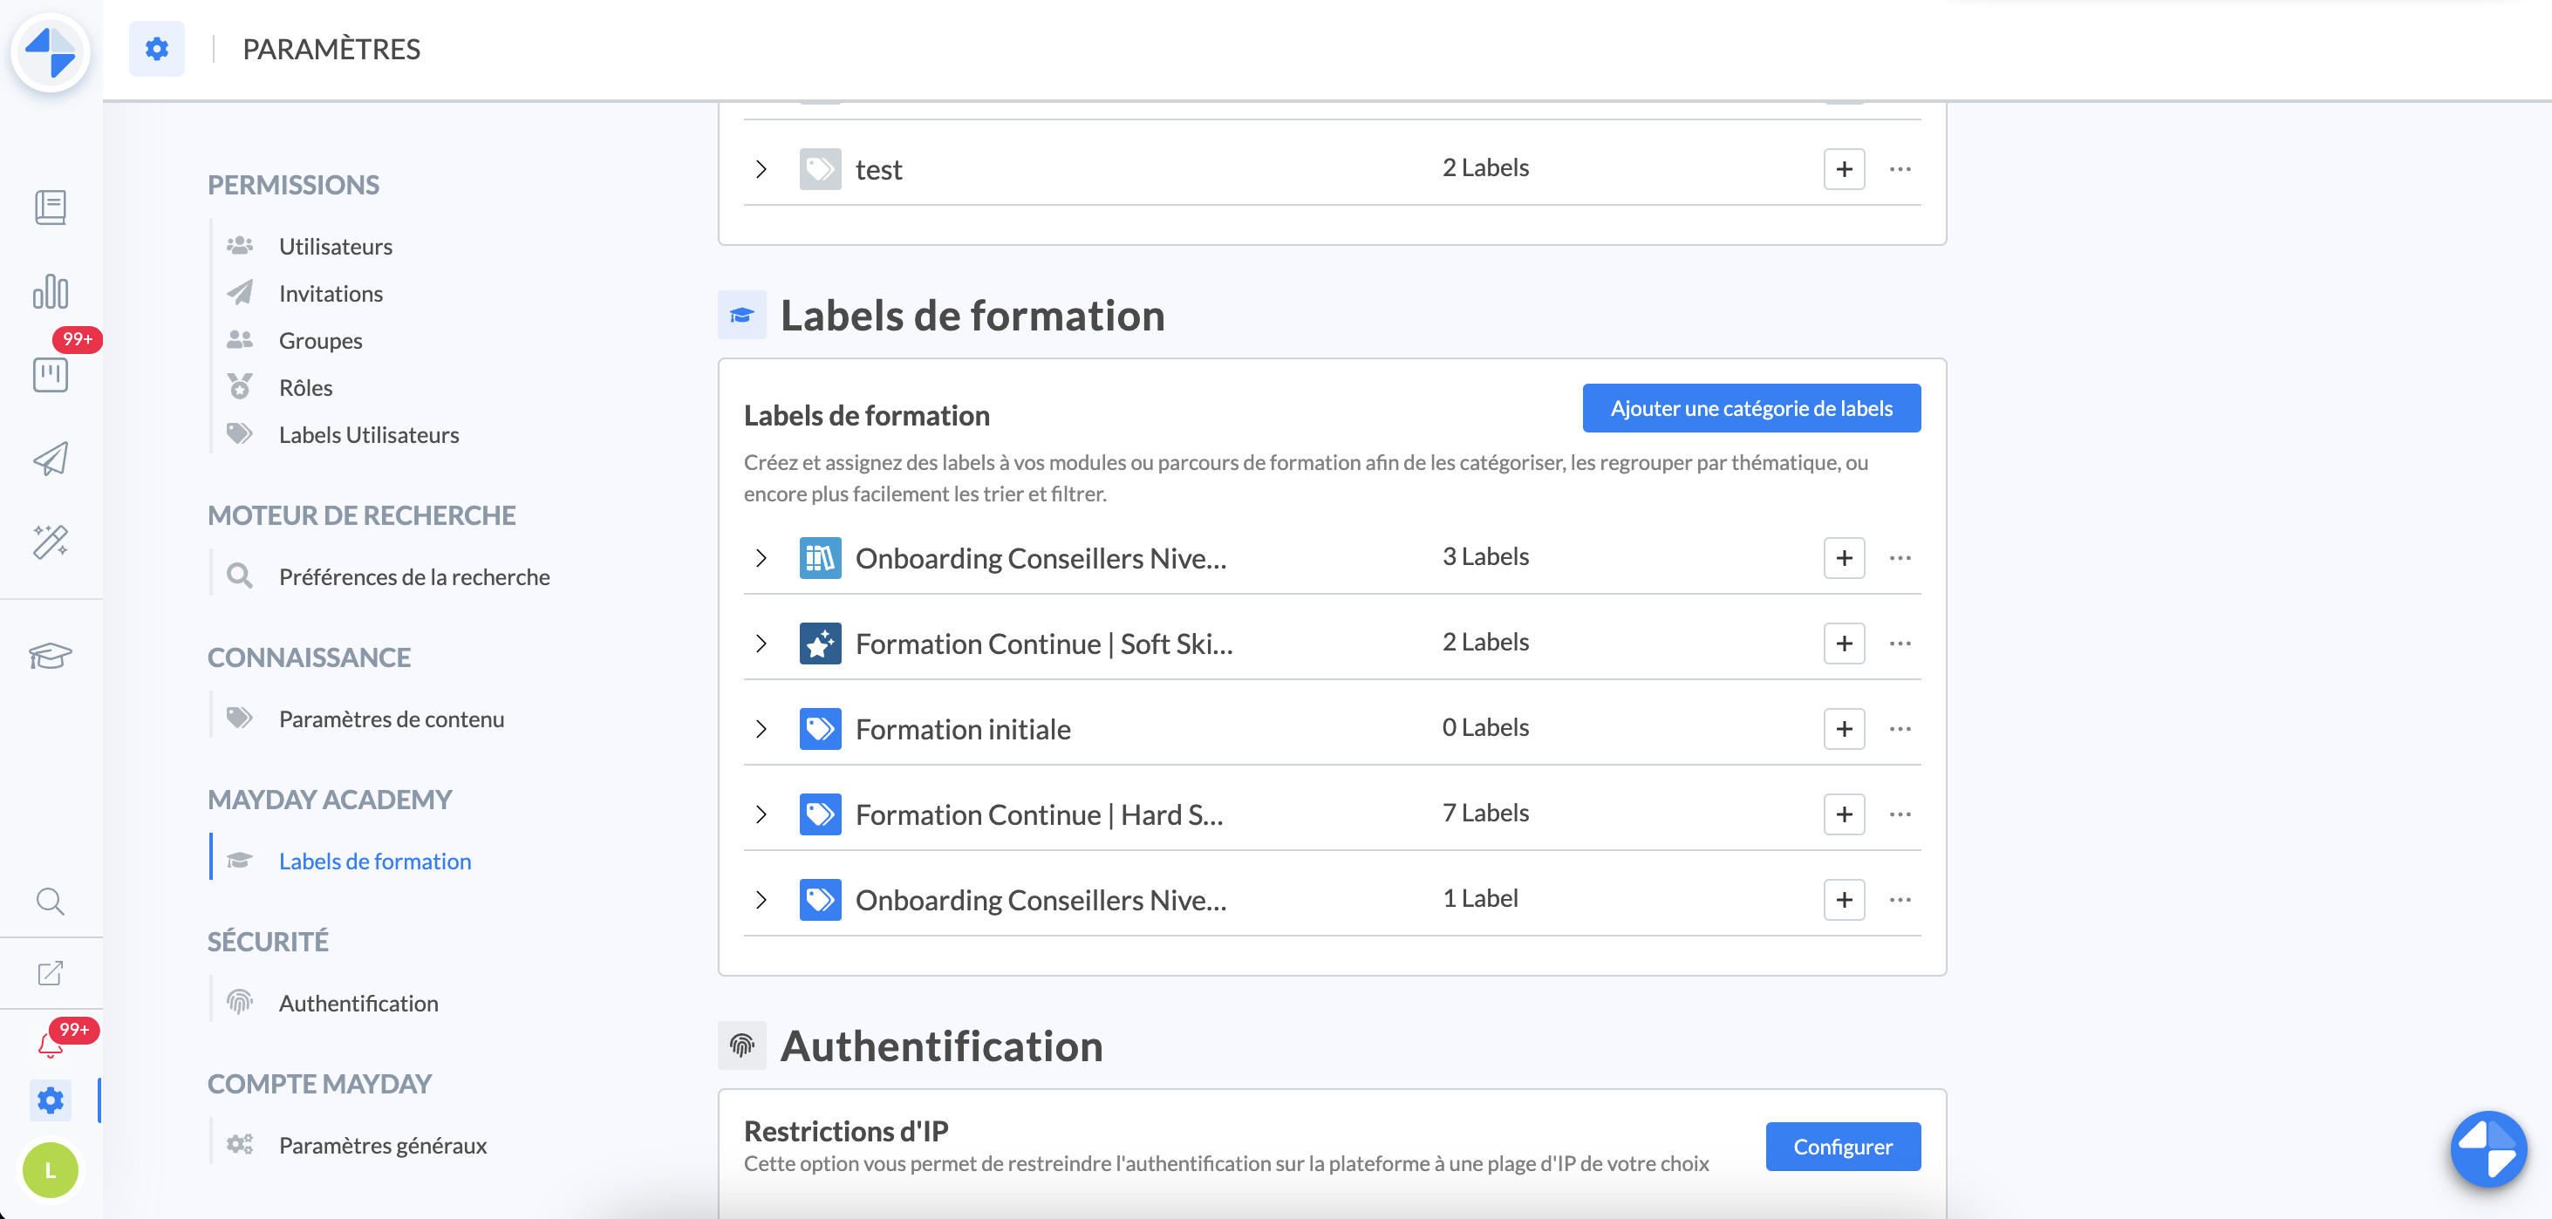Click the magic wand sidebar icon
The width and height of the screenshot is (2552, 1219).
click(51, 541)
